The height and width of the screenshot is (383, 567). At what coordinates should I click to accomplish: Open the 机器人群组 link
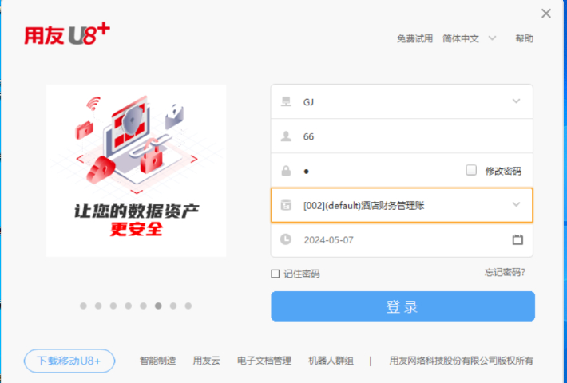331,361
